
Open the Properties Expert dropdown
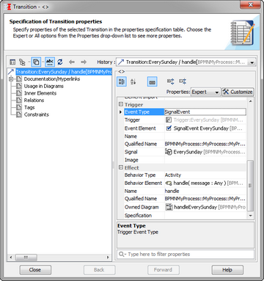205,92
